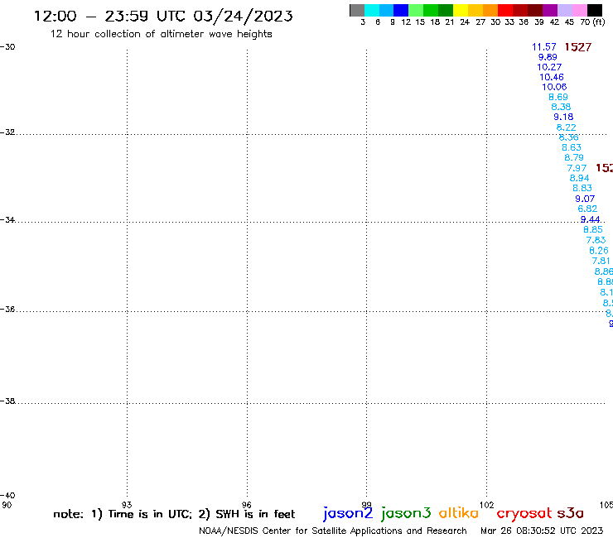Click the 10.06 wave height value
Image resolution: width=613 pixels, height=538 pixels.
554,87
